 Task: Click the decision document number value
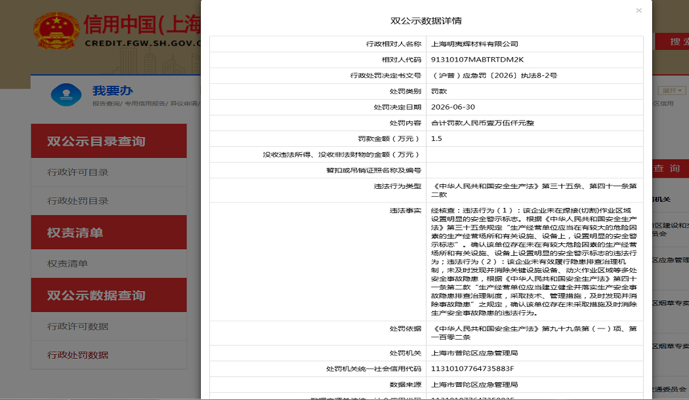494,75
